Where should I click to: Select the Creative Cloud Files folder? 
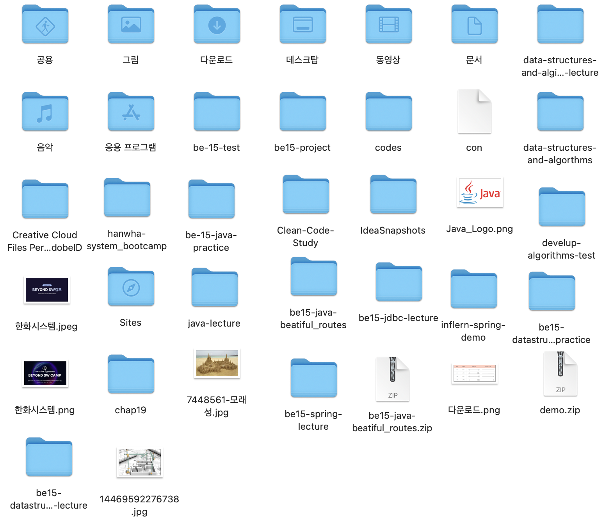45,199
